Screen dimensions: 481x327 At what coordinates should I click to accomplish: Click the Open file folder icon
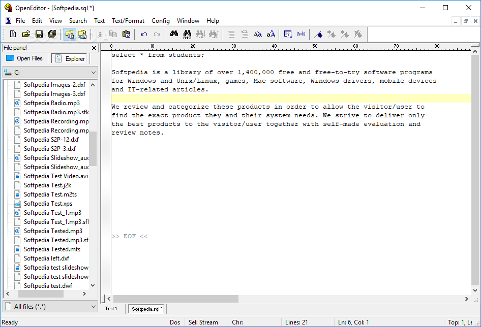click(26, 34)
